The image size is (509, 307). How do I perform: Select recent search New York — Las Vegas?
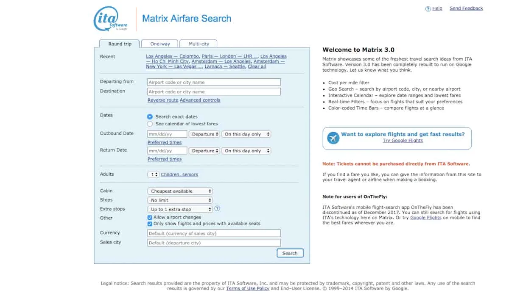click(x=174, y=66)
